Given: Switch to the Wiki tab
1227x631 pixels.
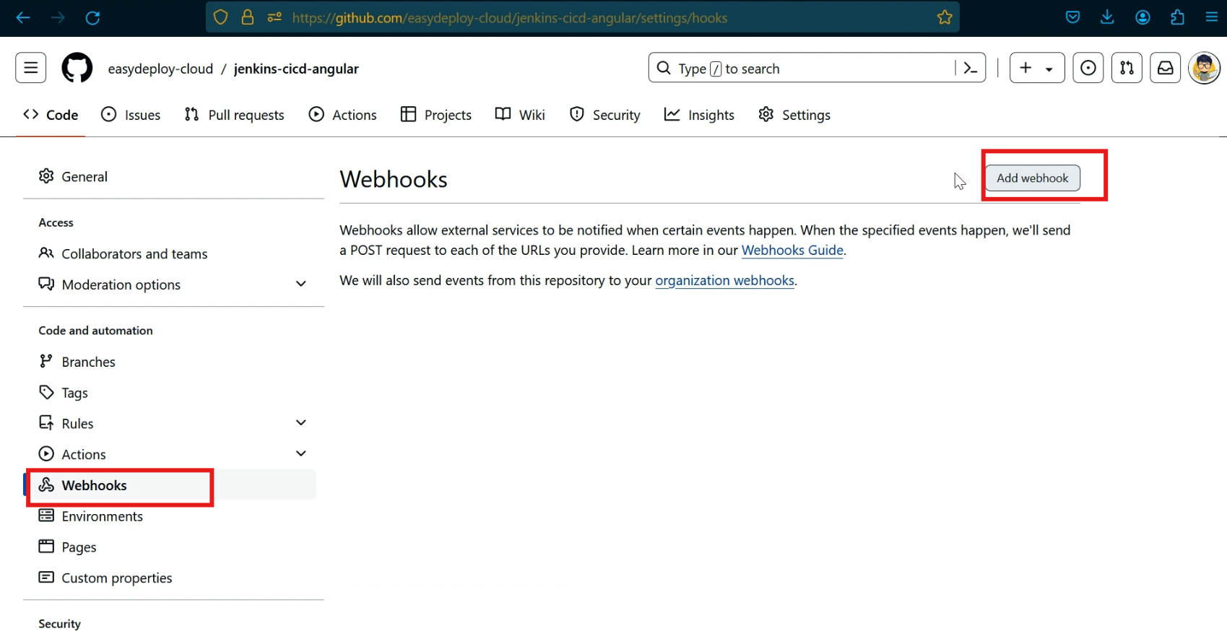Looking at the screenshot, I should [x=520, y=115].
